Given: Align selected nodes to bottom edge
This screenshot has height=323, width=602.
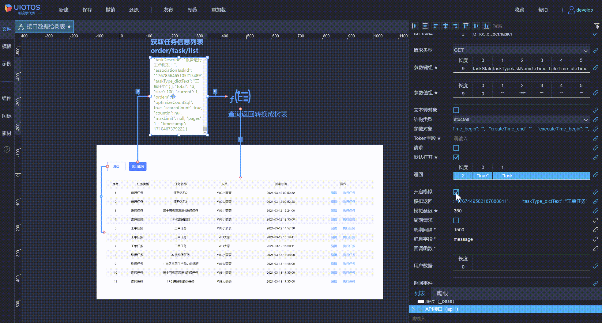Looking at the screenshot, I should pos(486,26).
